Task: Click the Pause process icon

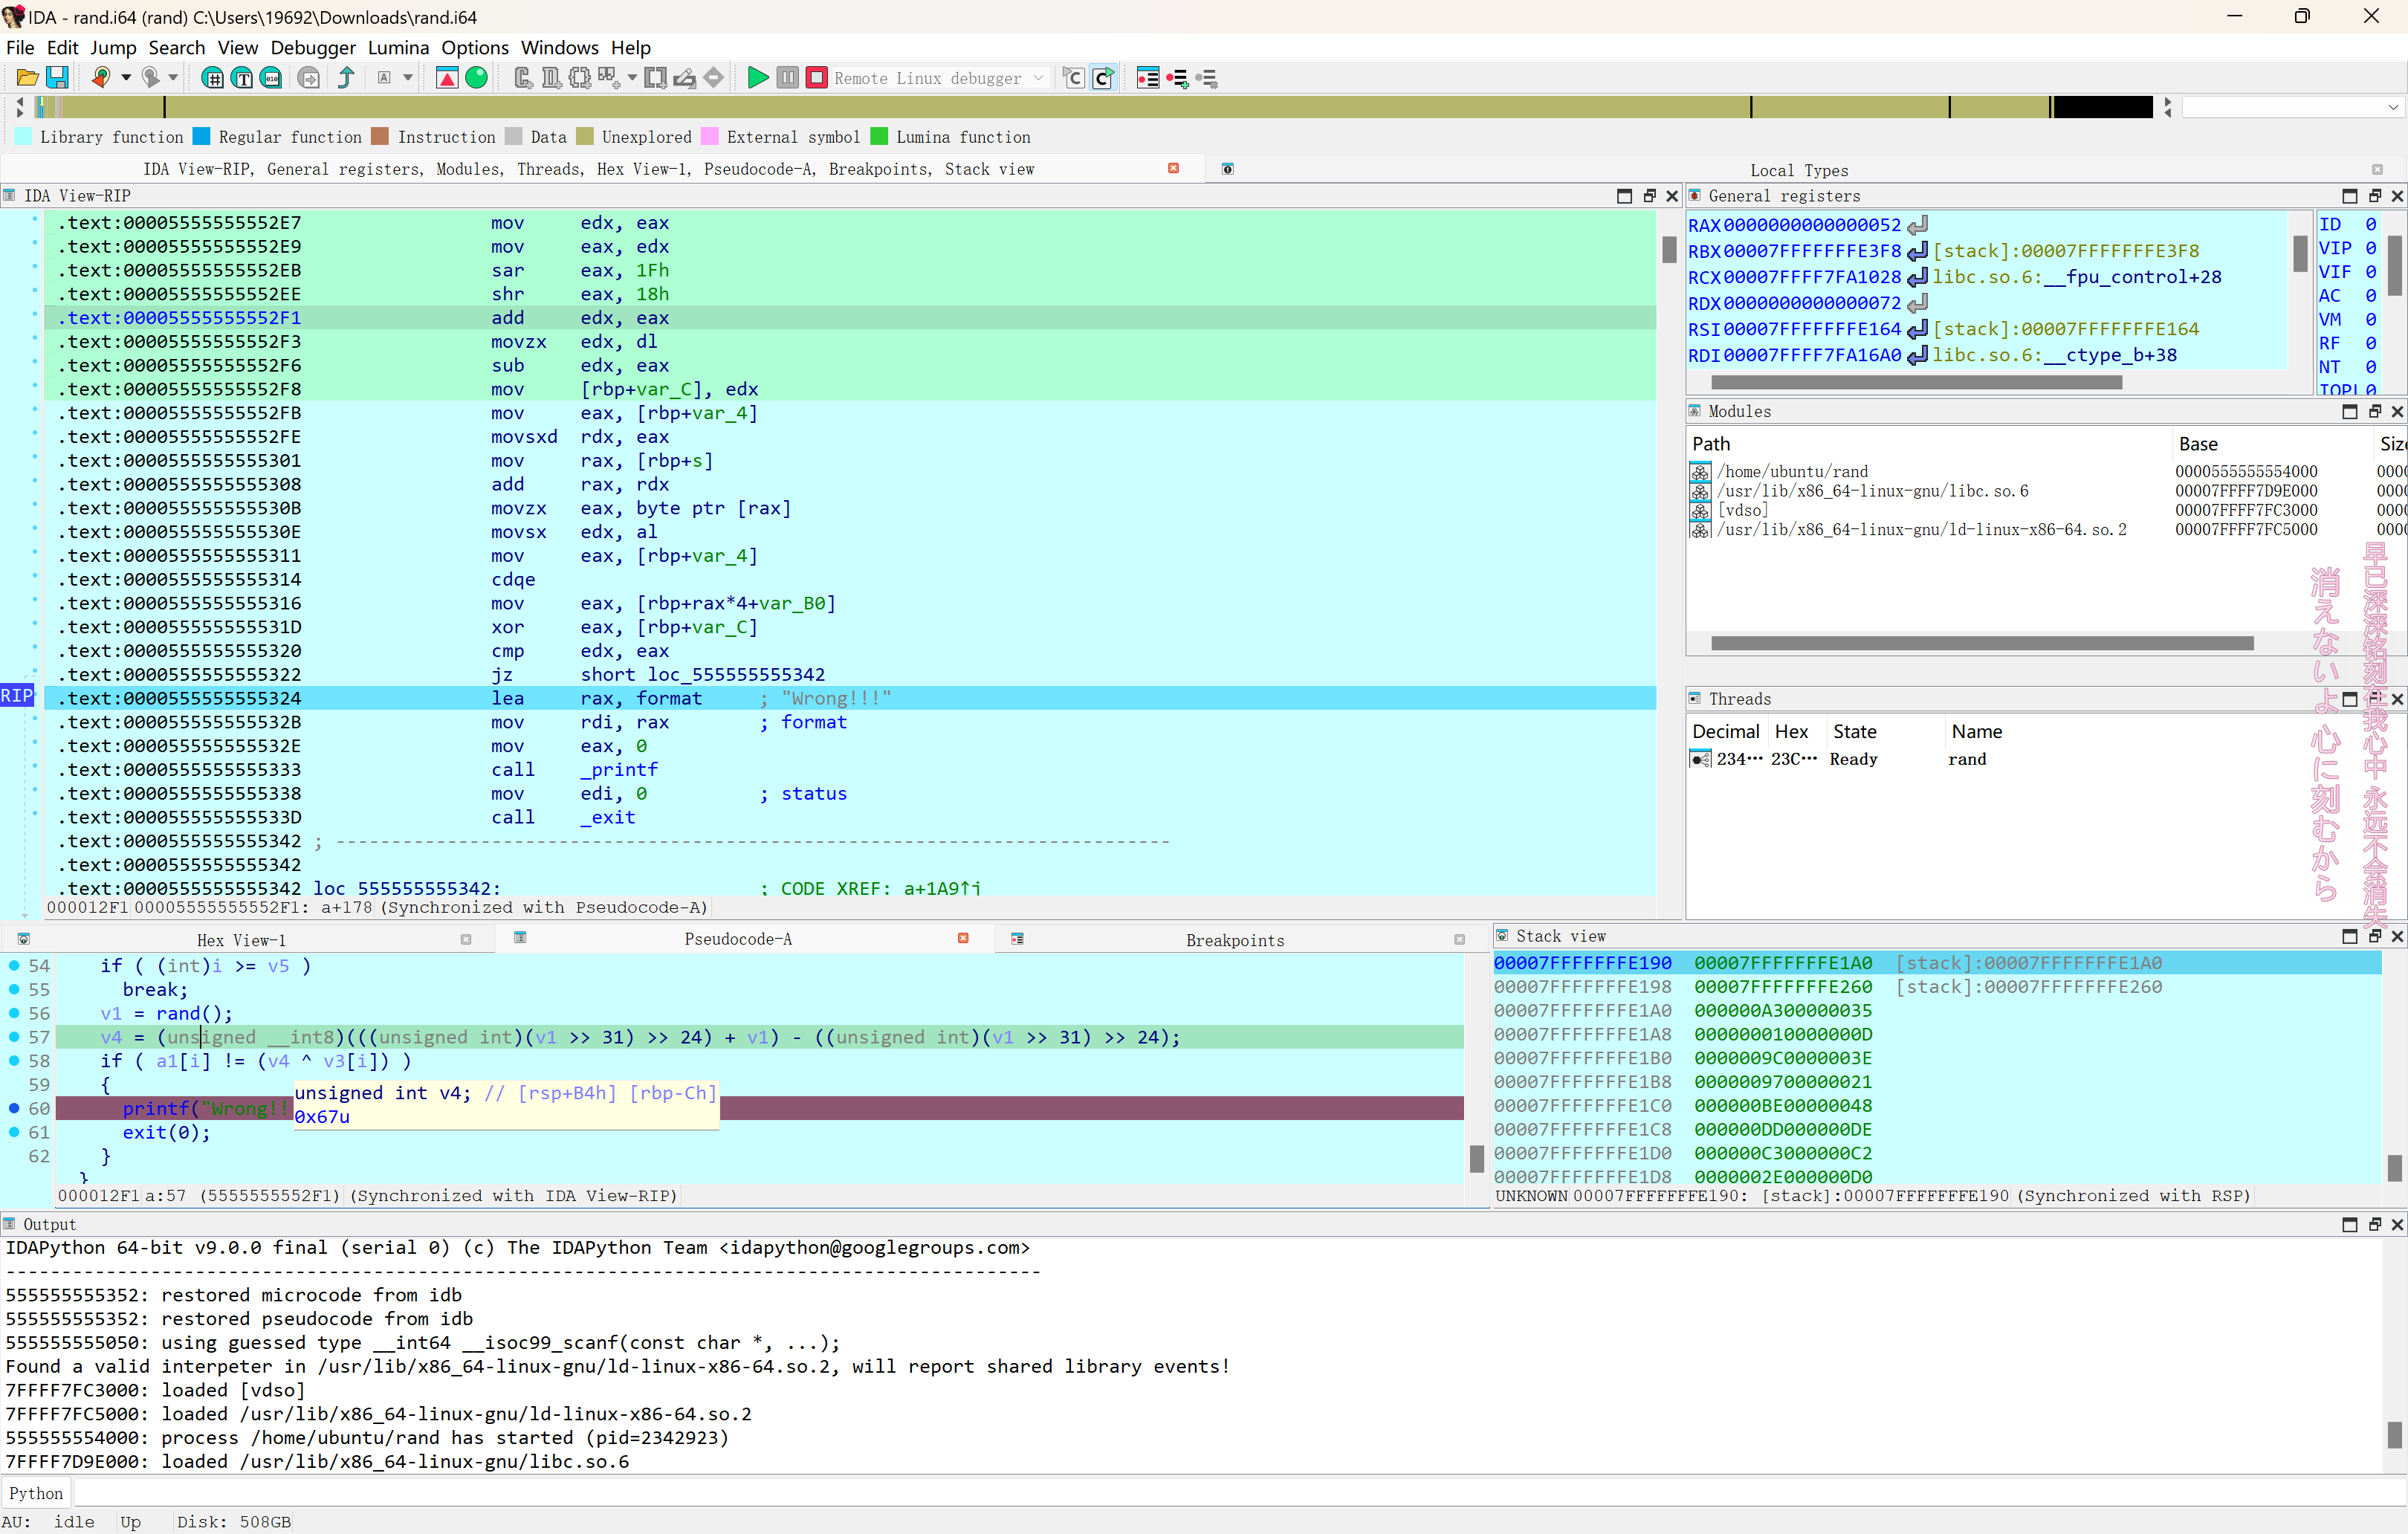Action: [788, 78]
